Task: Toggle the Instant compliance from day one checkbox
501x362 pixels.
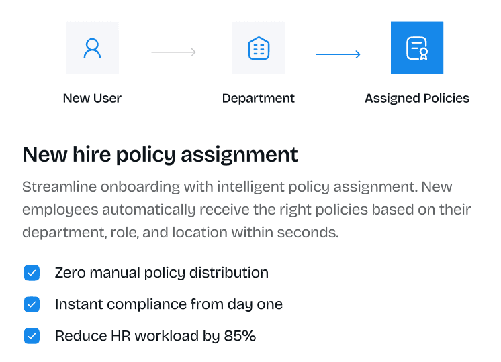Action: 32,304
